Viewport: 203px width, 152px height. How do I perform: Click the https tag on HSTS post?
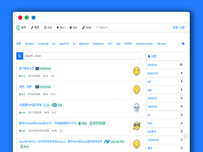(x=83, y=123)
